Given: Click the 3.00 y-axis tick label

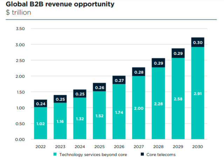Looking at the screenshot, I should coord(20,45).
